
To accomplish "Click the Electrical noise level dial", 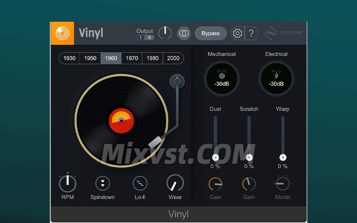I will pos(276,79).
